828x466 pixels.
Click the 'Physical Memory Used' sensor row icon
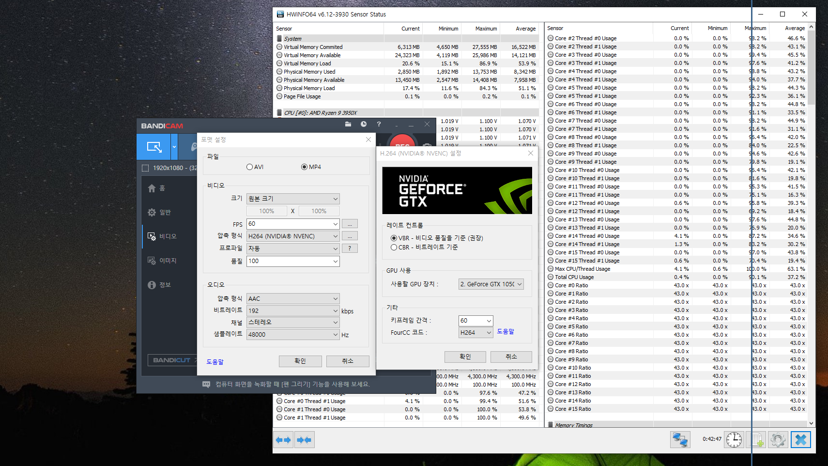coord(279,72)
